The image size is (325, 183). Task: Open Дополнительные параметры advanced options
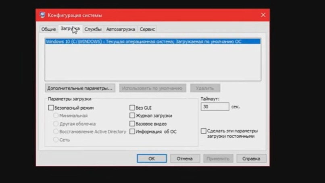80,88
